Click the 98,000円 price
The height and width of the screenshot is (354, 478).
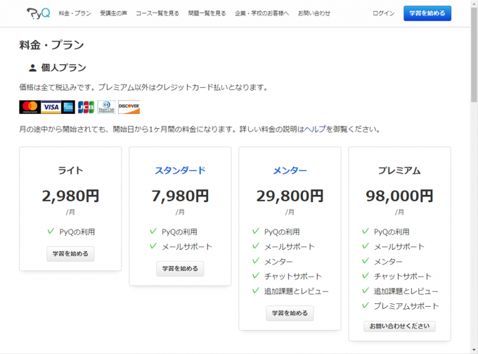coord(400,196)
